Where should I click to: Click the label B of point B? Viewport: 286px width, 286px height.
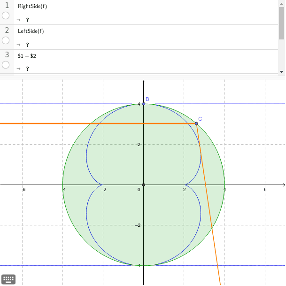point(147,99)
